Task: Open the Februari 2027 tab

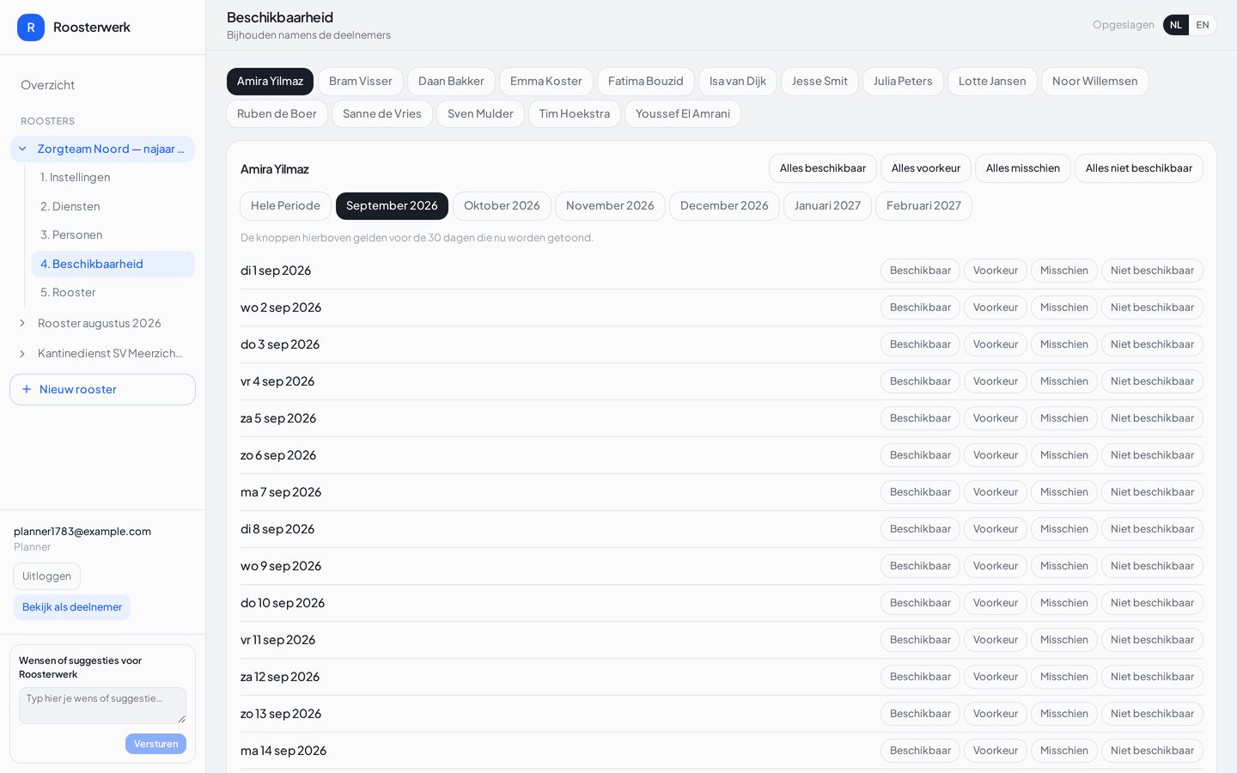Action: [x=923, y=206]
